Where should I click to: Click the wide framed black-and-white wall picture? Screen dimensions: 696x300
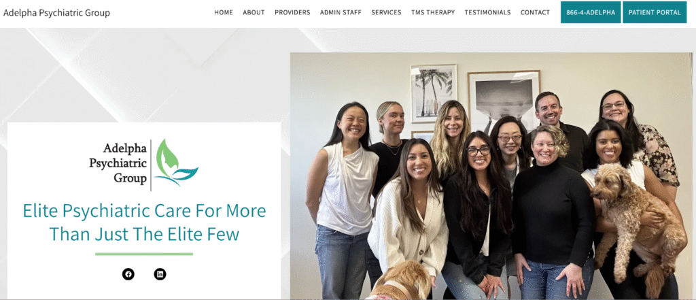point(504,102)
